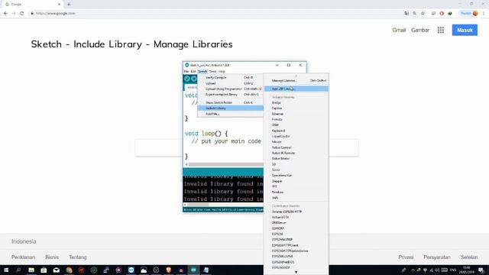Open the Arduino Tools menu
This screenshot has height=275, width=489.
(212, 71)
